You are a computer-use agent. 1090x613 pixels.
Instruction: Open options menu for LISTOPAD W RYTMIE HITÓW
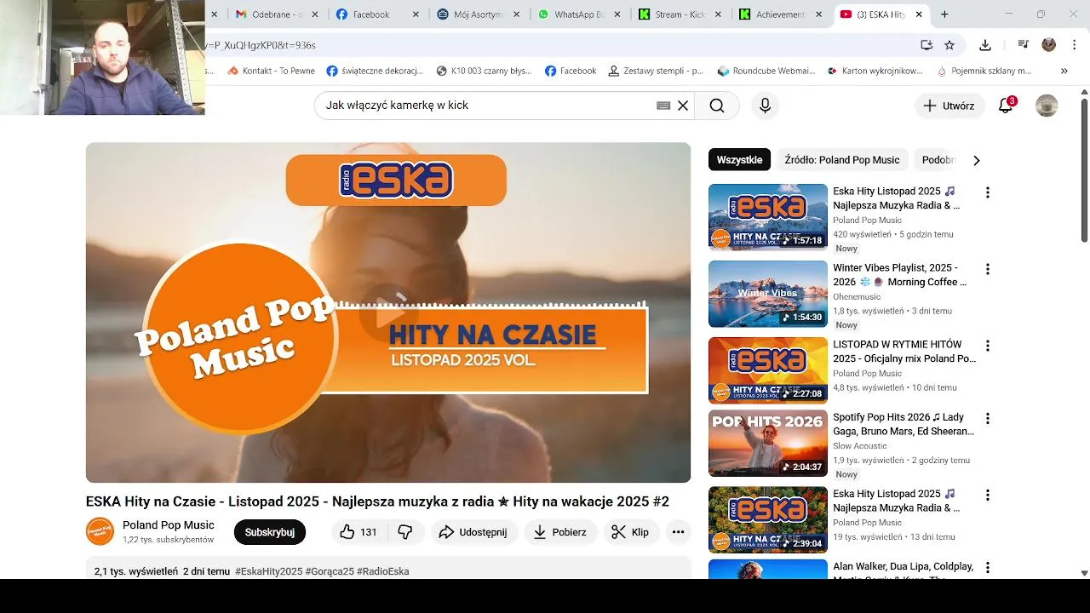tap(988, 346)
